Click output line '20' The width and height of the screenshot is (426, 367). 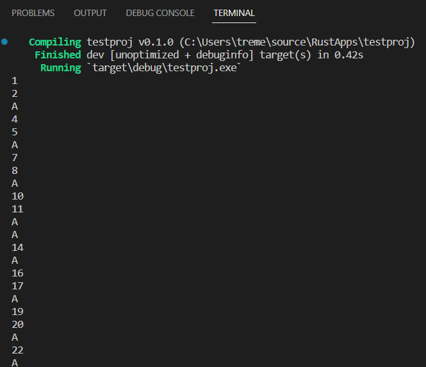18,325
